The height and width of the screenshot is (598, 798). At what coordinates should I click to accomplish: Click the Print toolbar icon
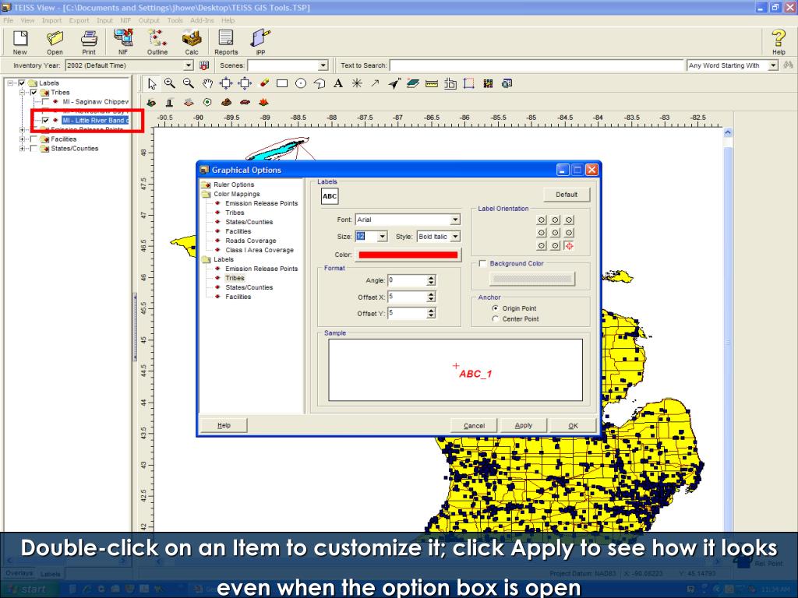coord(89,42)
